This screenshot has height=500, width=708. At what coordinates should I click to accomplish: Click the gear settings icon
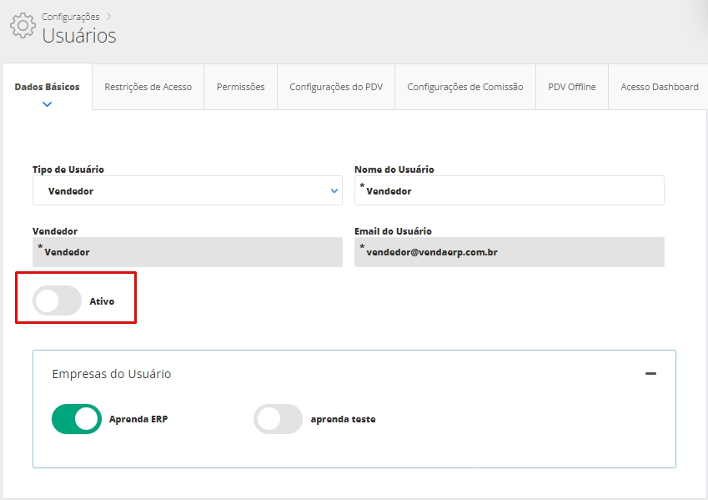tap(23, 25)
